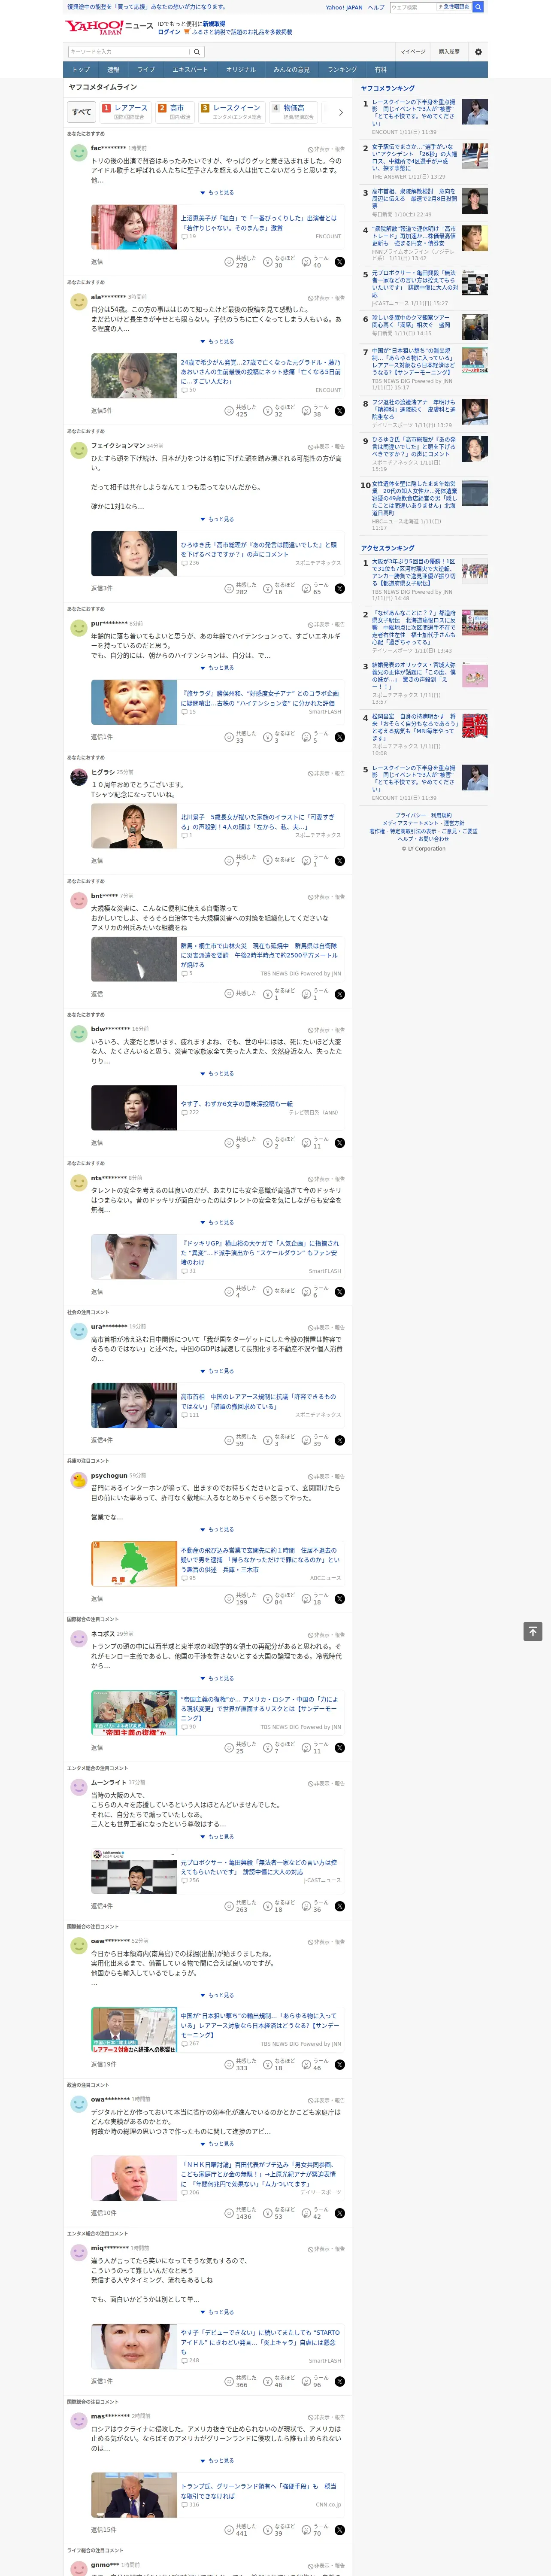The image size is (551, 2576).
Task: Open マイページ link
Action: click(413, 52)
